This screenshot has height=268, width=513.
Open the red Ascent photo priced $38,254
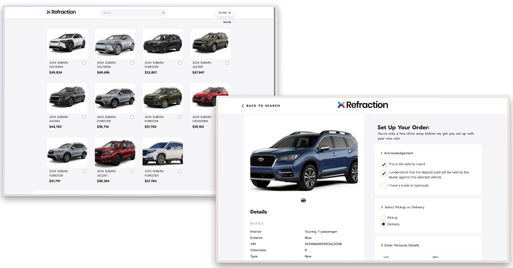point(115,152)
